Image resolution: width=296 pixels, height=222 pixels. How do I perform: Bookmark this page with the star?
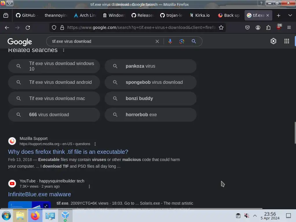tap(221, 27)
